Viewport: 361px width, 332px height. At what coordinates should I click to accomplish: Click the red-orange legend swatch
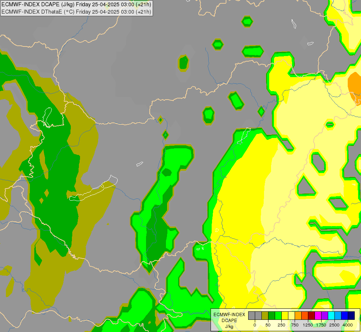pyautogui.click(x=305, y=316)
